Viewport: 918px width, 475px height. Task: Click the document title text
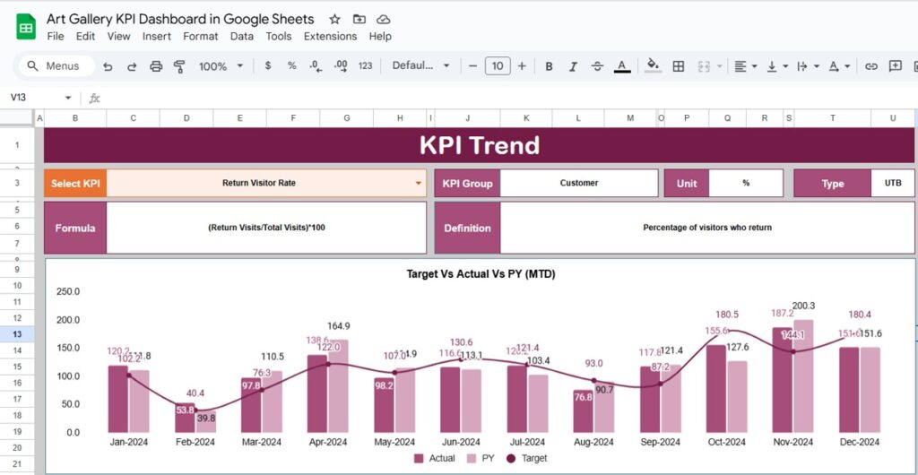tap(180, 19)
